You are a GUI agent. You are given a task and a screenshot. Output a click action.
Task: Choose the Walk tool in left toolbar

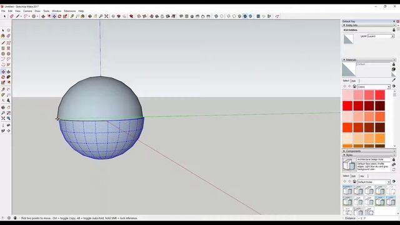3,131
